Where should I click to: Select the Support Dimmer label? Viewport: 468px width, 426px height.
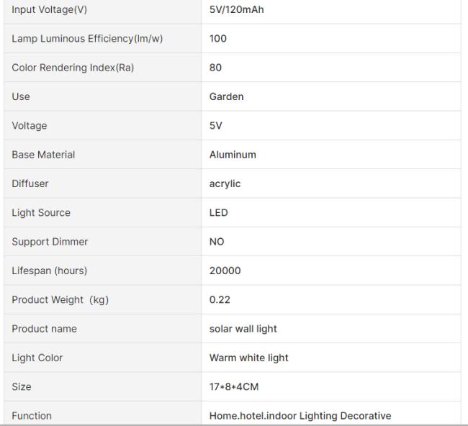(x=50, y=241)
